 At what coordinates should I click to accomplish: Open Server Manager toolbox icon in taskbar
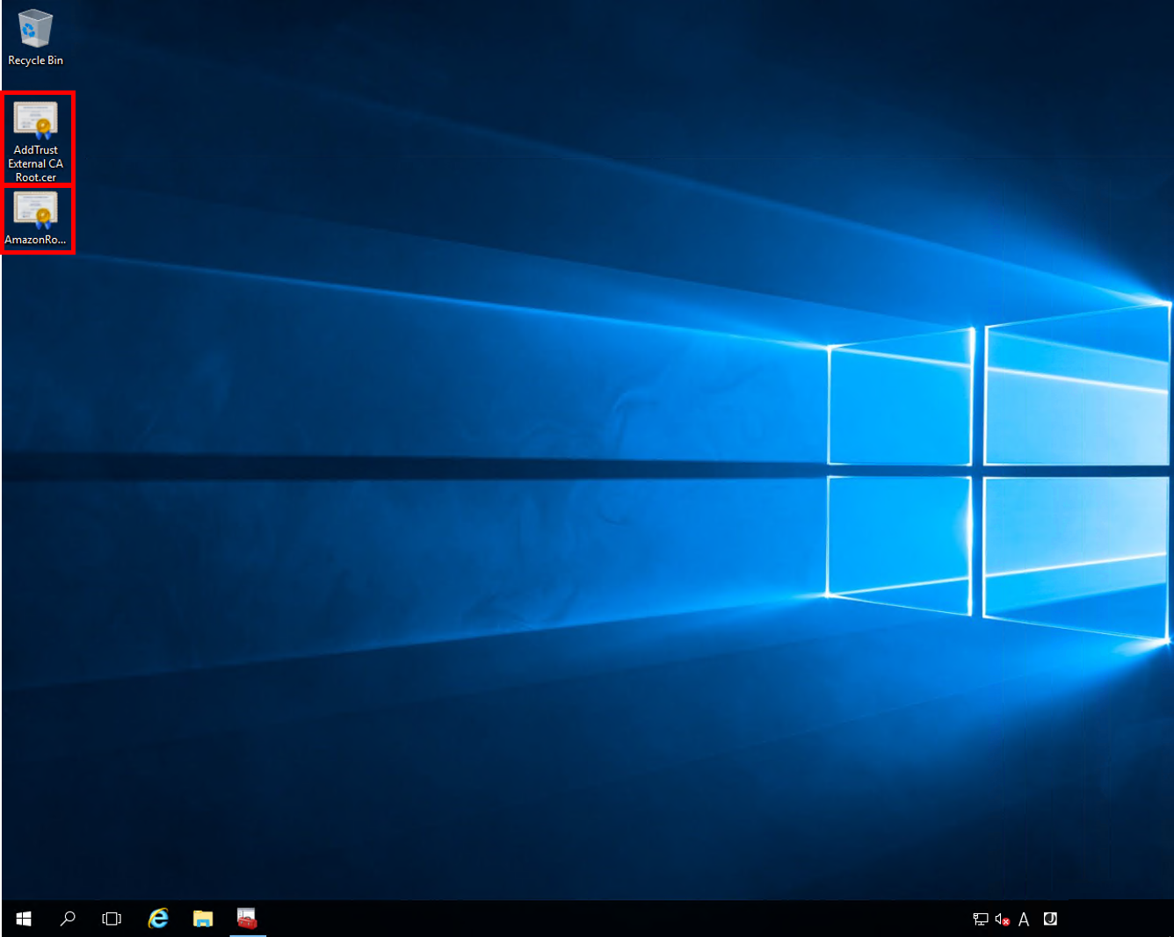[x=247, y=919]
